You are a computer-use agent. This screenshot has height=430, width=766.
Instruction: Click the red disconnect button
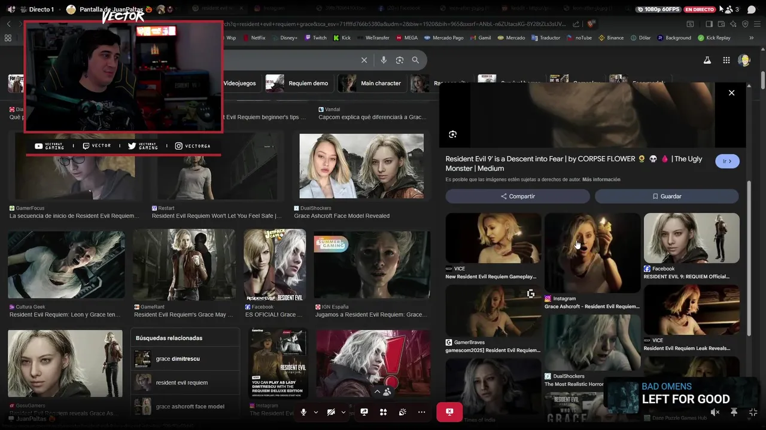coord(449,412)
